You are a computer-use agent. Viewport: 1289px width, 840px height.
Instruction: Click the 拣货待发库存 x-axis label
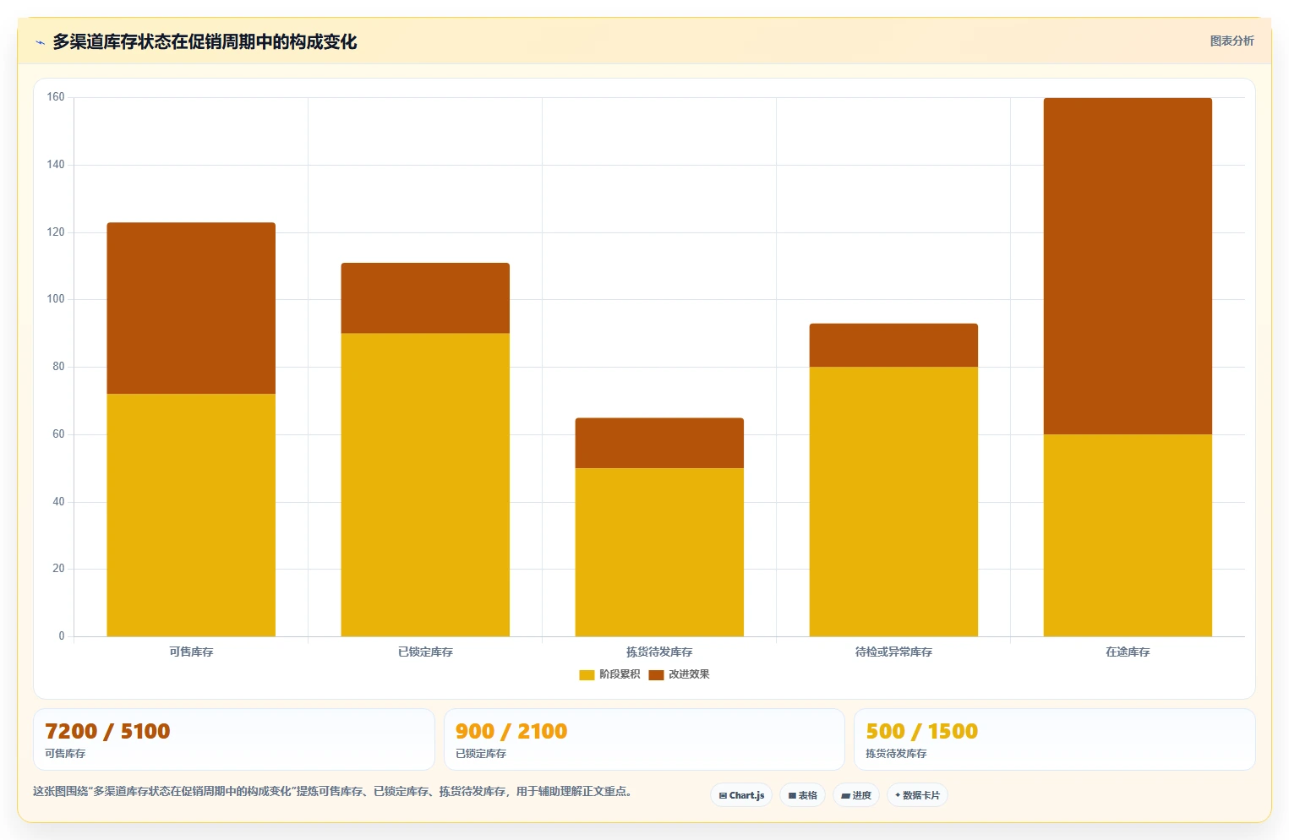pyautogui.click(x=659, y=652)
